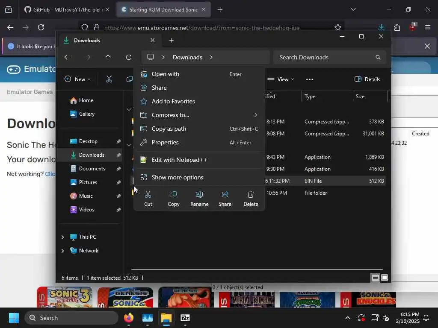The height and width of the screenshot is (328, 438).
Task: Open the See more ellipsis menu in Explorer
Action: coord(310,79)
